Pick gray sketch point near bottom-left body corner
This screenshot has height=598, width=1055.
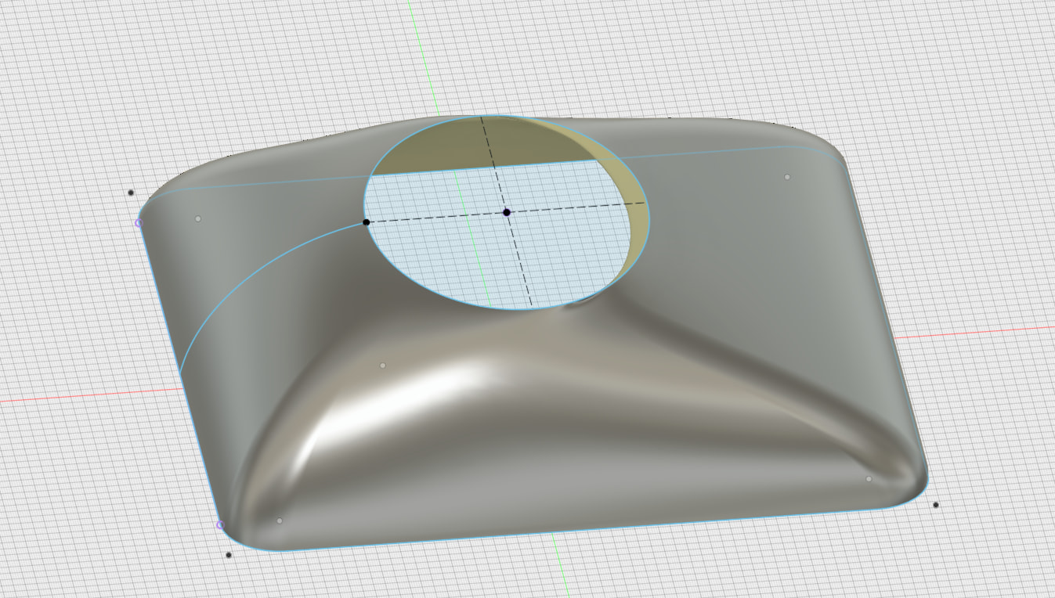pos(280,521)
